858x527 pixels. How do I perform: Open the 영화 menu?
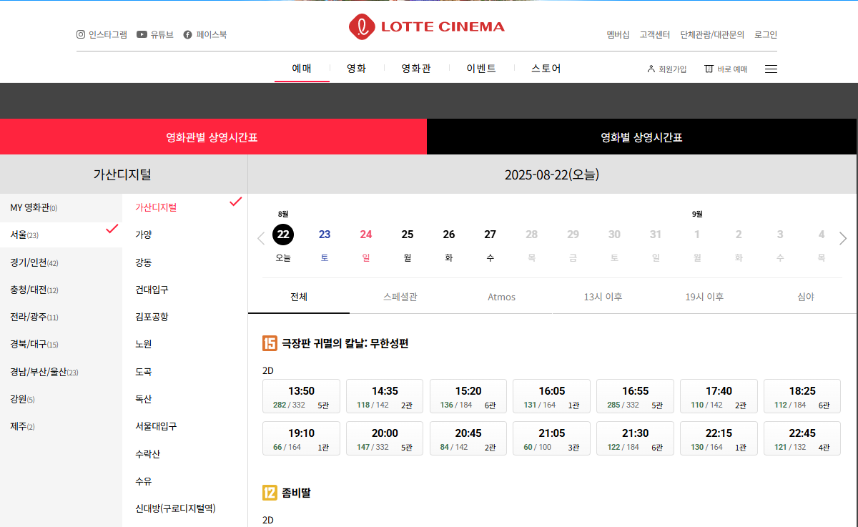point(356,69)
